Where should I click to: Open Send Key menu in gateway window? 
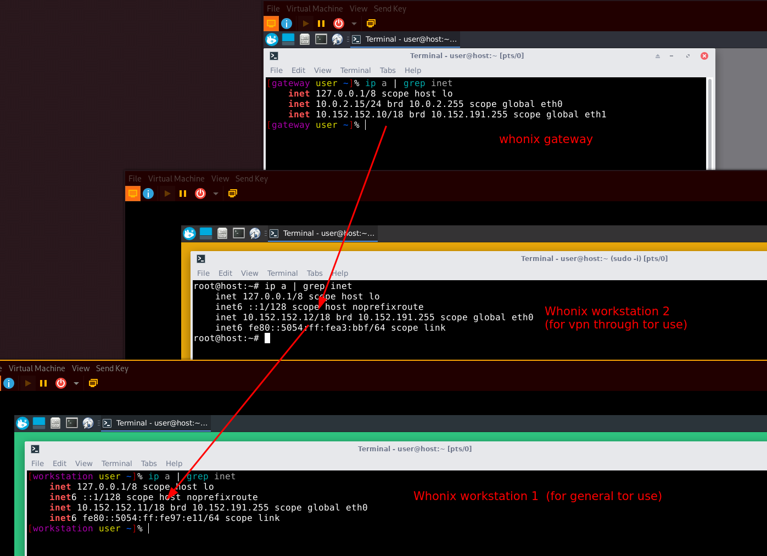(390, 9)
